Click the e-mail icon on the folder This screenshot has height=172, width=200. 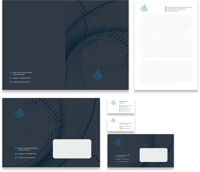coord(11,82)
